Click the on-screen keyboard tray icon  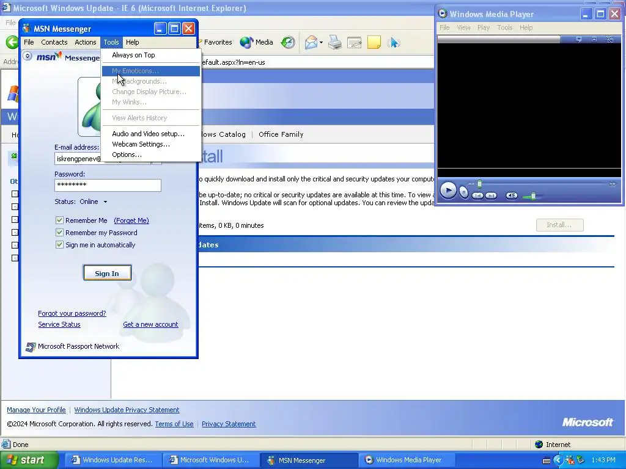click(547, 460)
